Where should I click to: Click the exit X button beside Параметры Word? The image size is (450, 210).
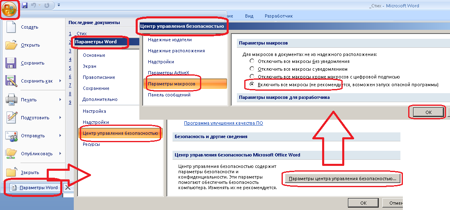[68, 188]
